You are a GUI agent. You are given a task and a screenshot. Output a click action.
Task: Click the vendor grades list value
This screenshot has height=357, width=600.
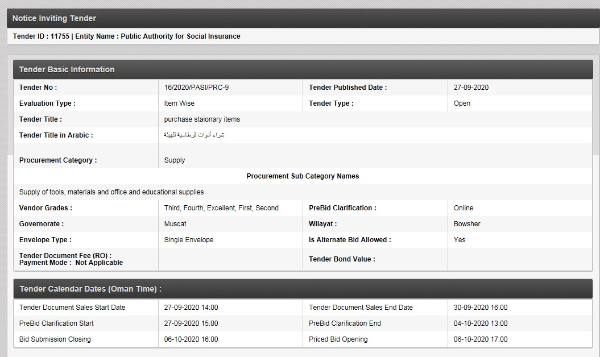click(221, 208)
